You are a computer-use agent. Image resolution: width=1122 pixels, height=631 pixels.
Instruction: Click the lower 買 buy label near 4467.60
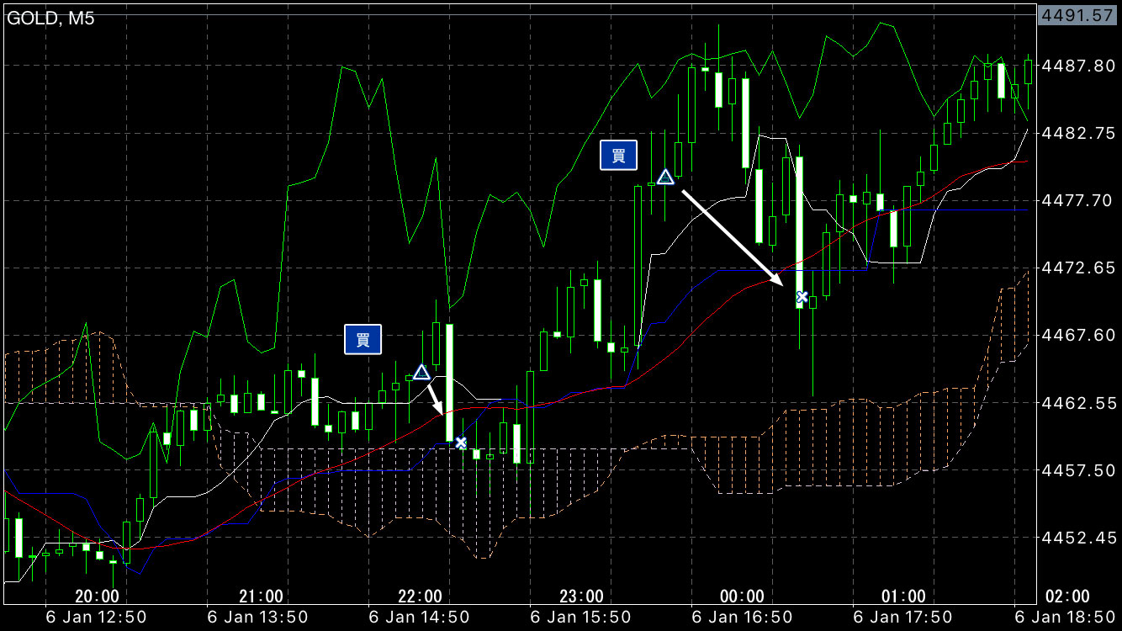(x=363, y=339)
